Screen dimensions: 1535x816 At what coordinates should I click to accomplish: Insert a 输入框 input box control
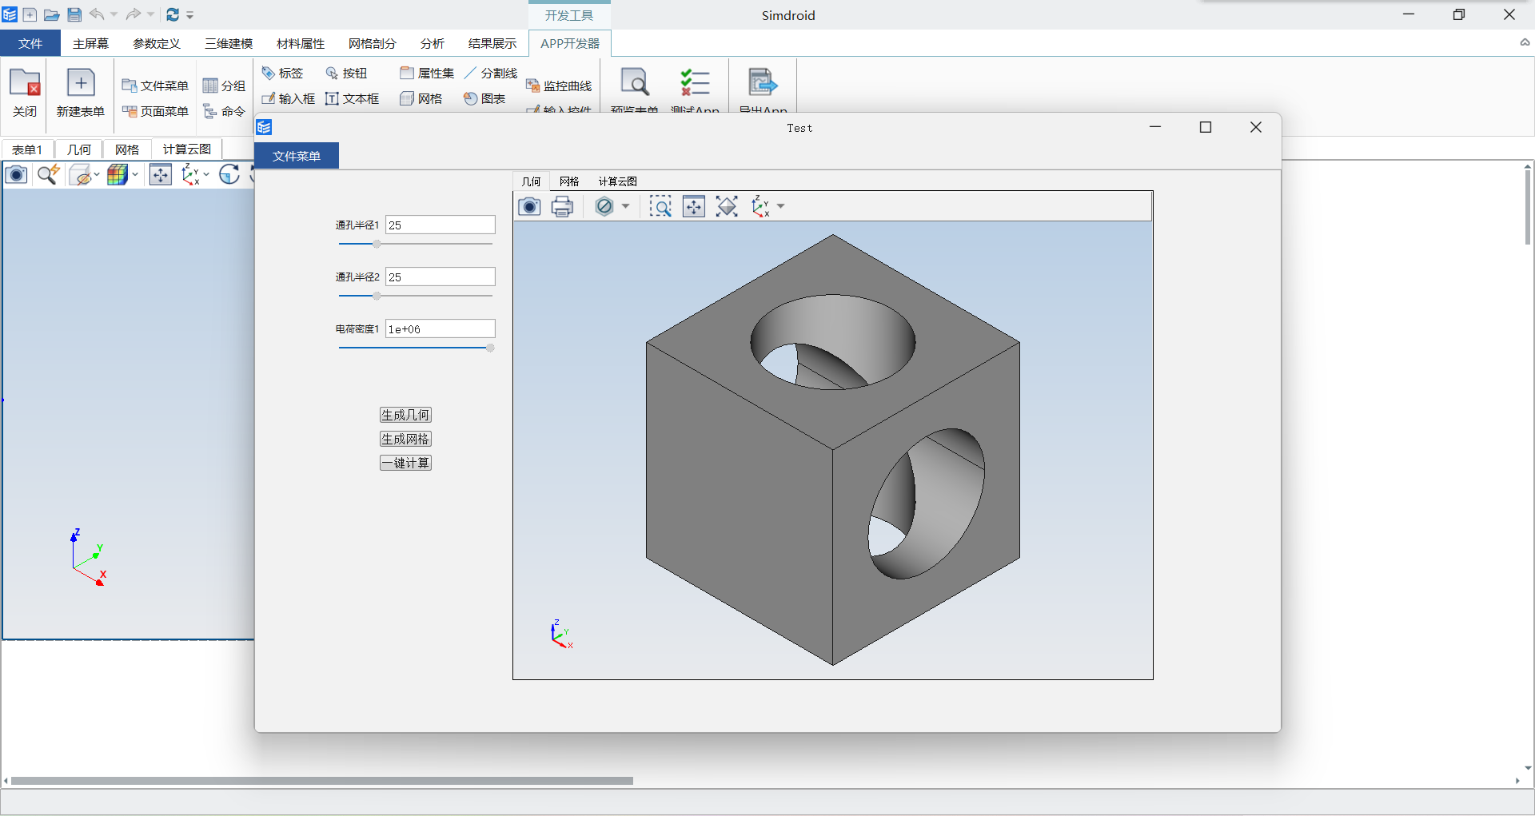(288, 98)
